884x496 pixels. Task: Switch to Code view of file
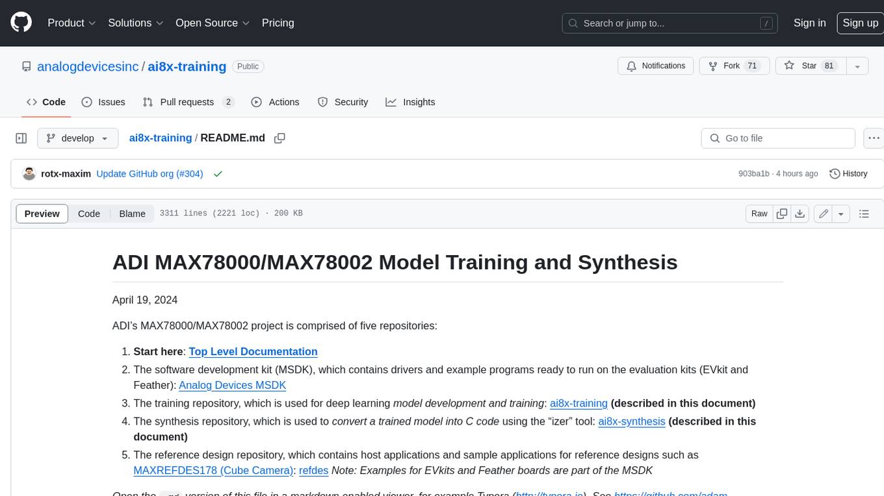[x=89, y=214]
